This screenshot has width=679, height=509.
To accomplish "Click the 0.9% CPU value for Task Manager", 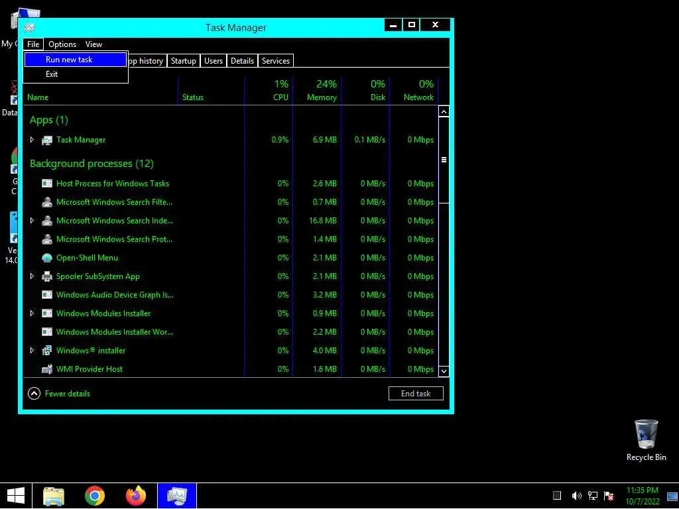I will tap(280, 140).
